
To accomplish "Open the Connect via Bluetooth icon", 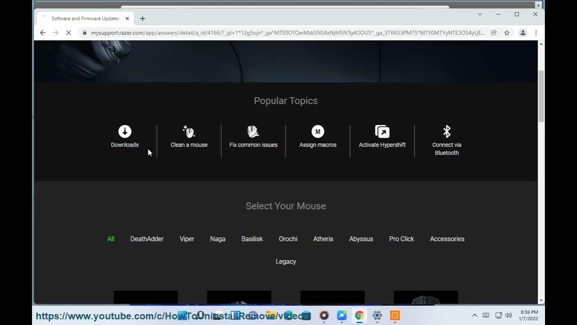I will tap(447, 131).
